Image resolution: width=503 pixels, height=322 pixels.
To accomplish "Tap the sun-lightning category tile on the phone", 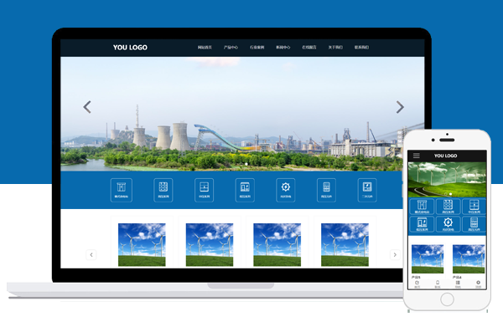I will click(x=448, y=224).
